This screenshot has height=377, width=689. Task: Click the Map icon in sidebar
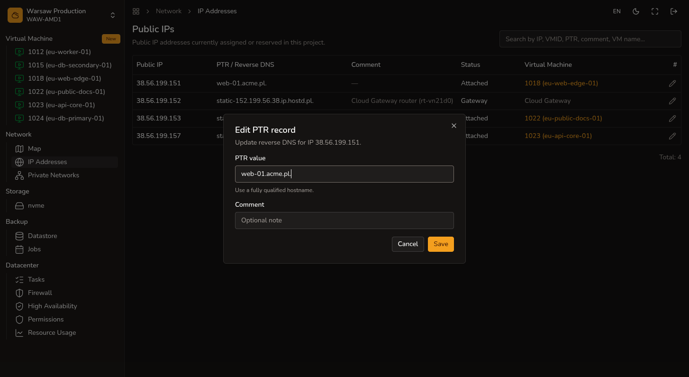[x=19, y=148]
